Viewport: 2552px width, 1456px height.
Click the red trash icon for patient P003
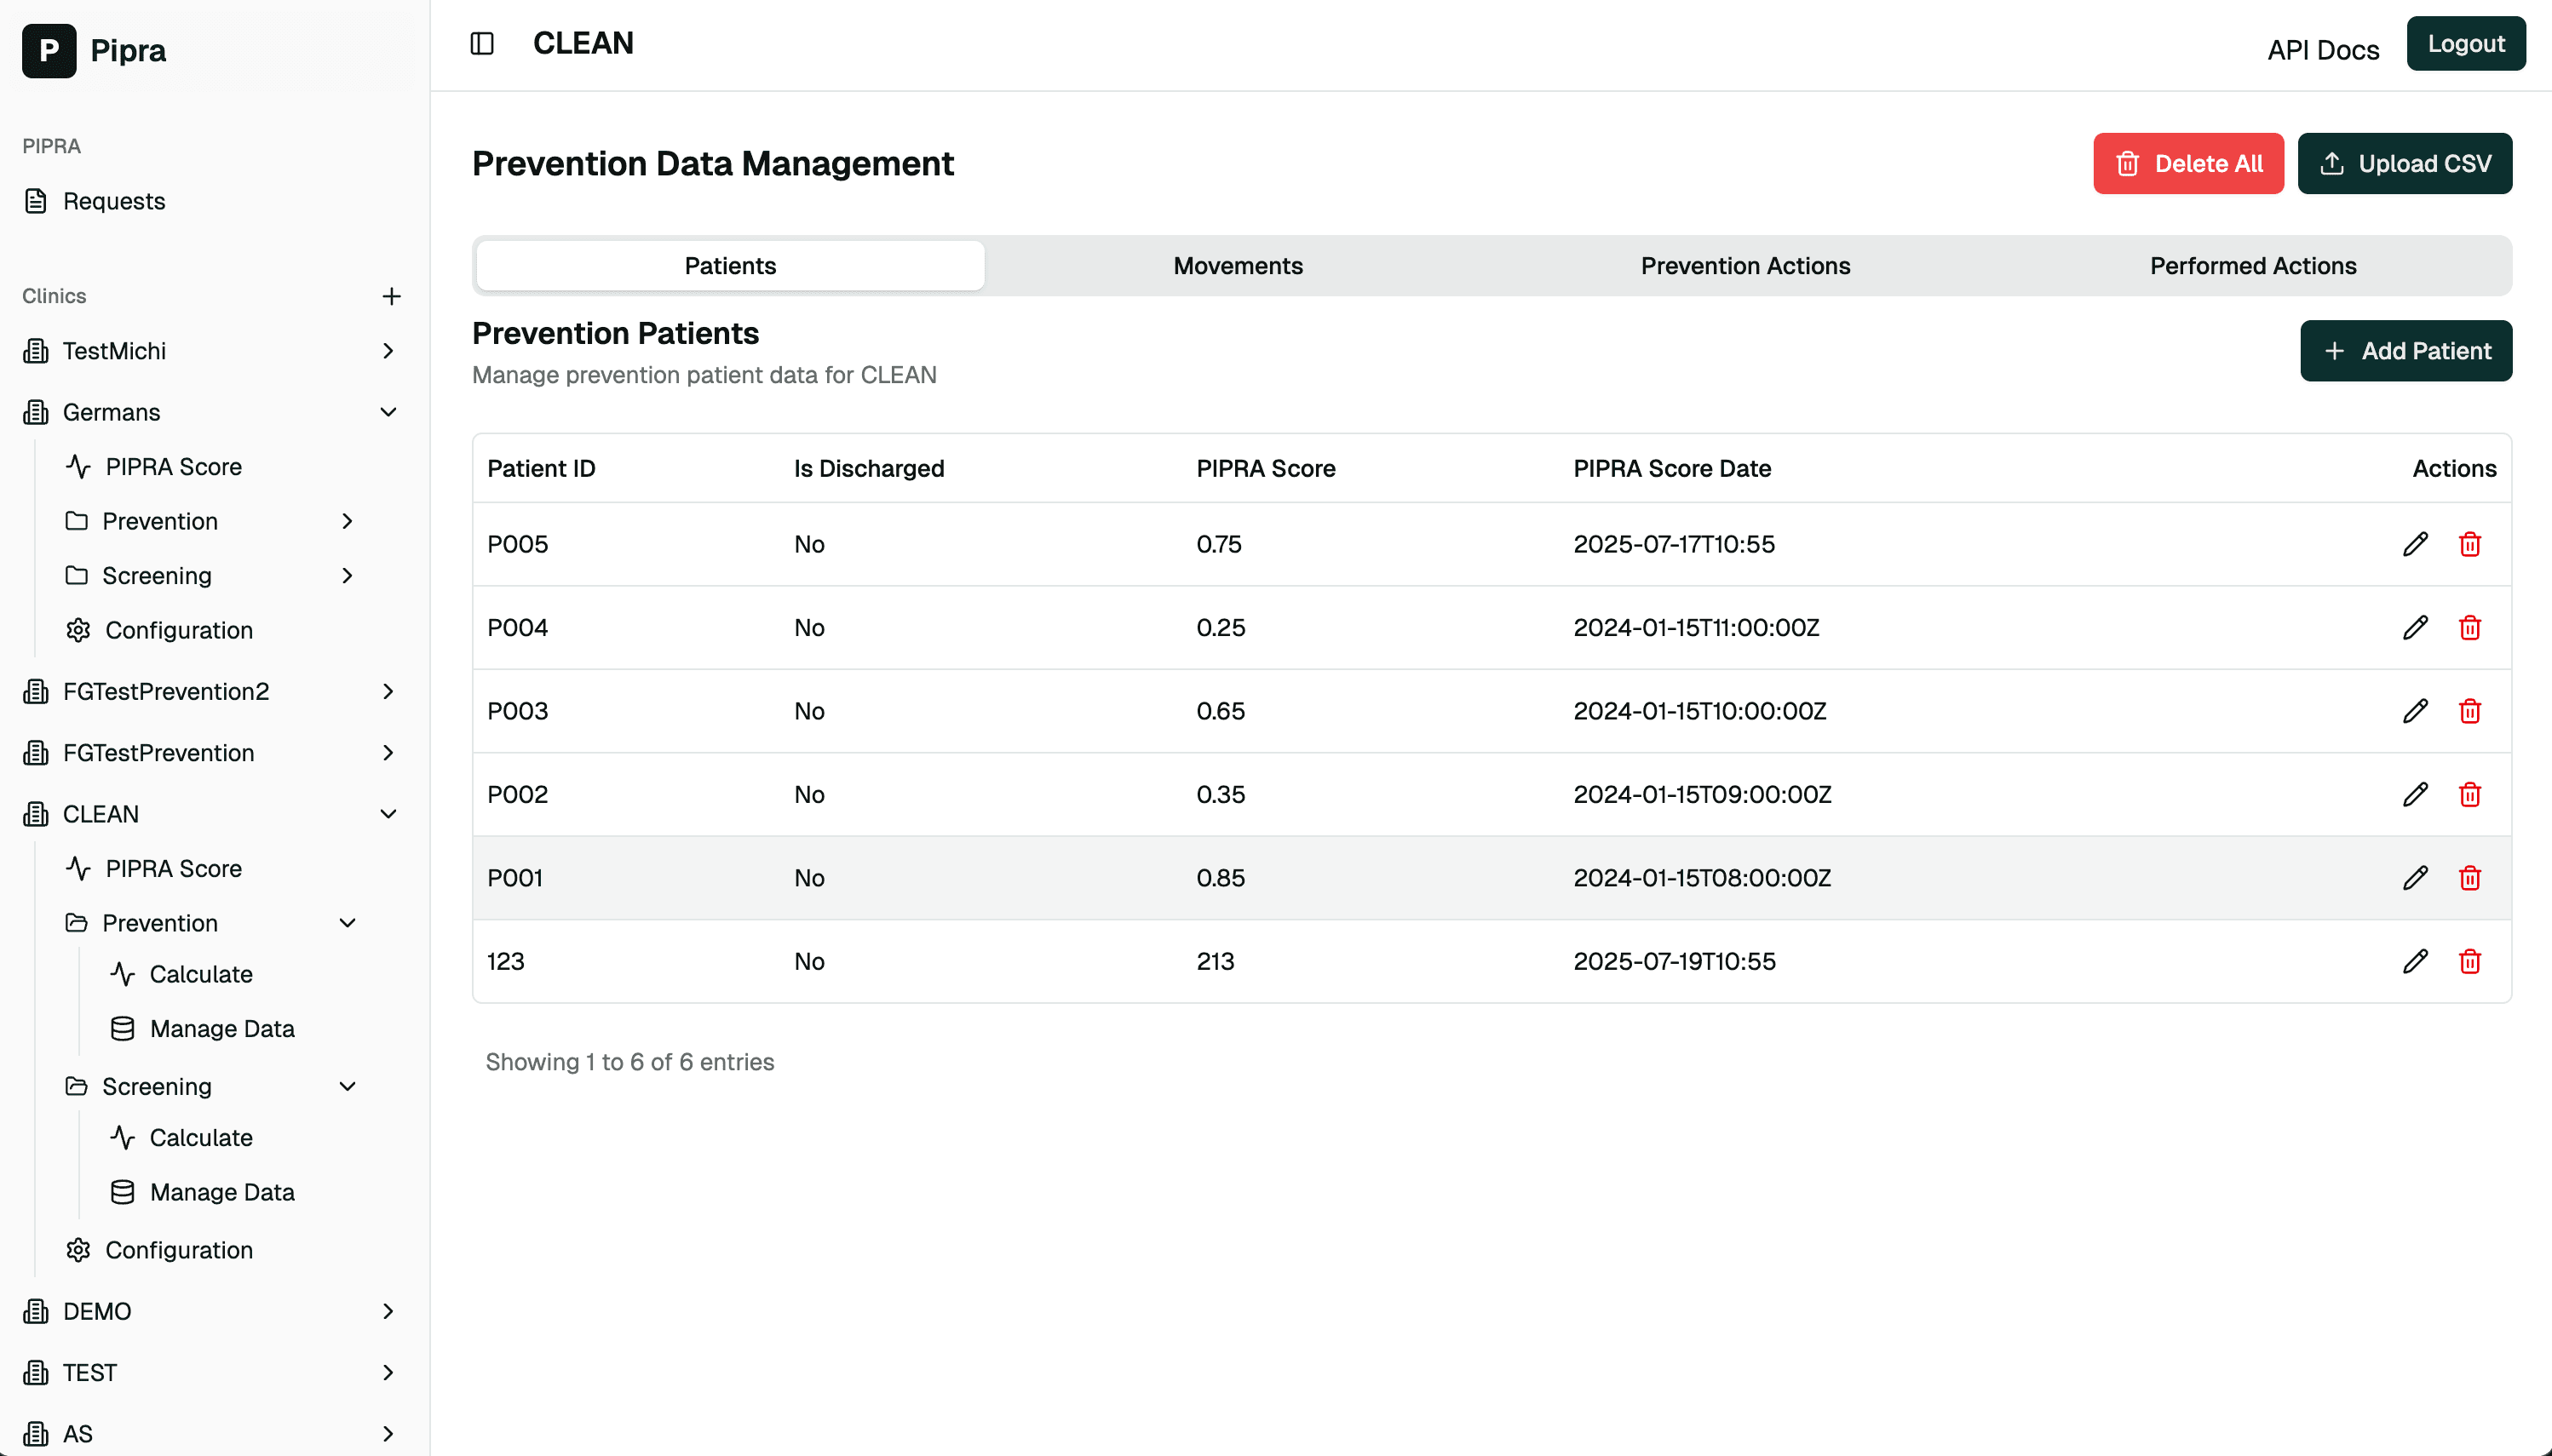[2469, 711]
